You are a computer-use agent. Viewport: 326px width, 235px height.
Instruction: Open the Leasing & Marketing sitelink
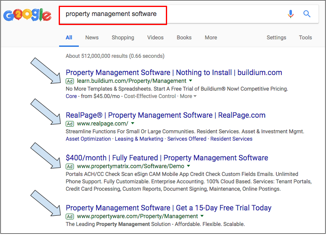139,139
